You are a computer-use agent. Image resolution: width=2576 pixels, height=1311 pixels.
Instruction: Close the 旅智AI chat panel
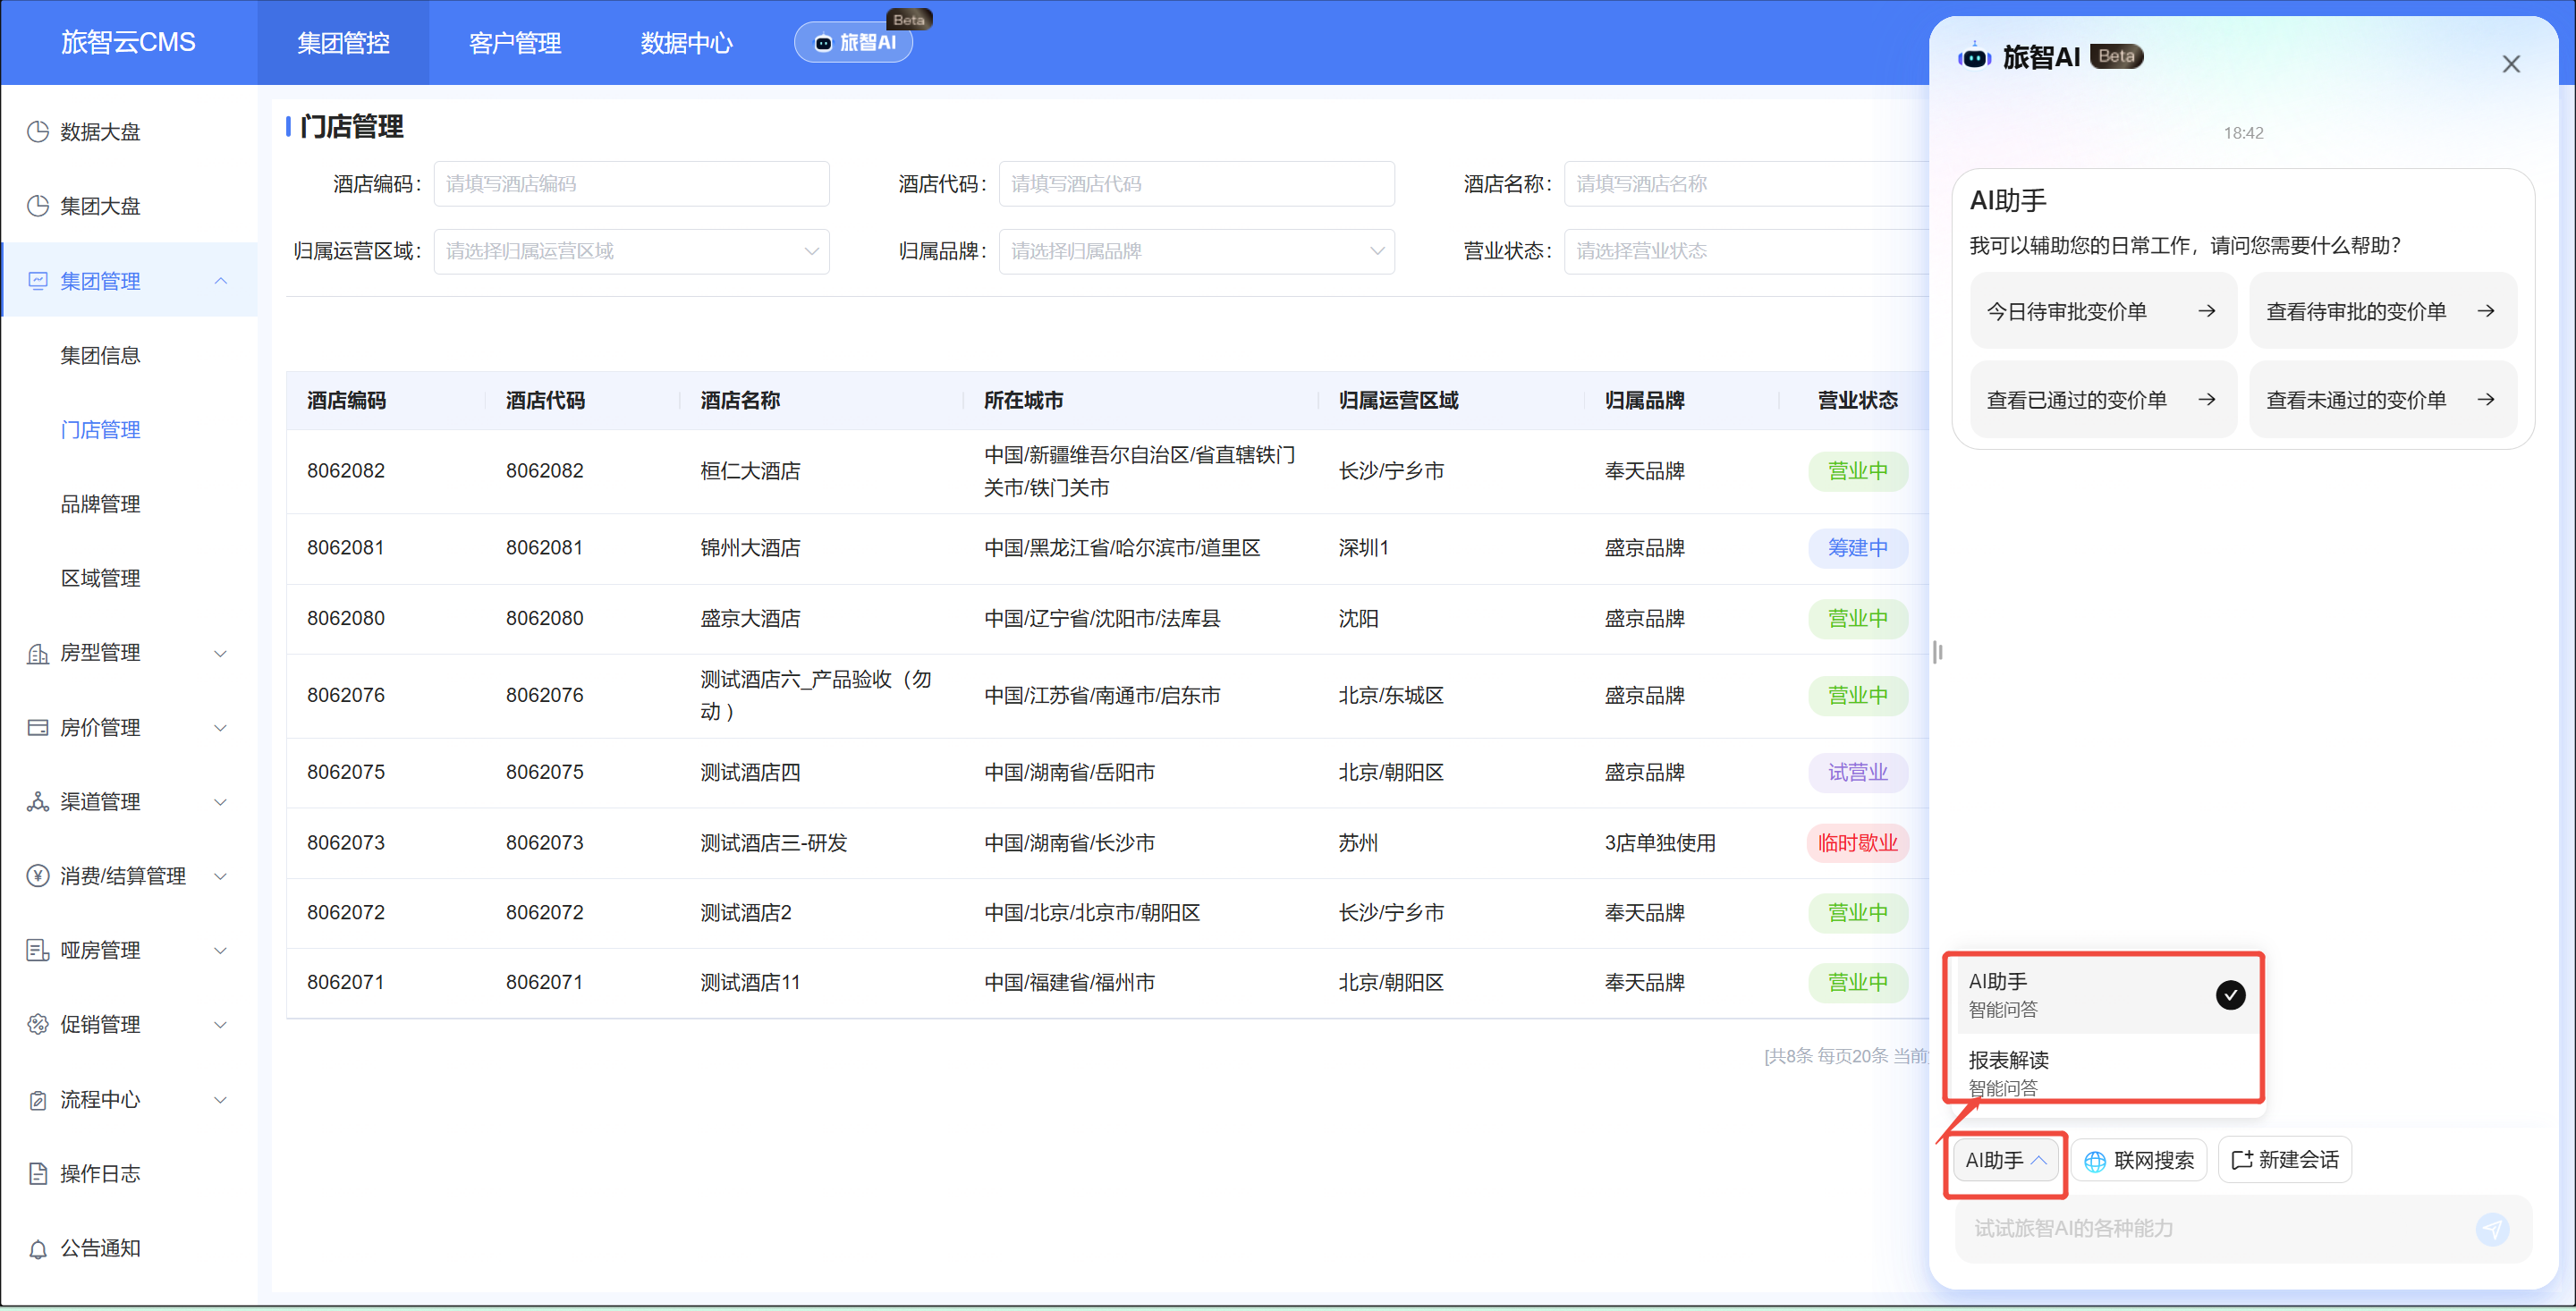pos(2510,64)
